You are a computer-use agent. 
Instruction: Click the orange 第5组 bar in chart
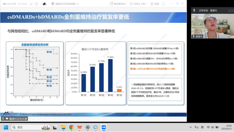pos(119,90)
